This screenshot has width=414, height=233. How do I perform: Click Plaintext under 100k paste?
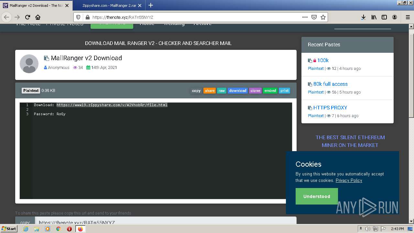tap(316, 68)
